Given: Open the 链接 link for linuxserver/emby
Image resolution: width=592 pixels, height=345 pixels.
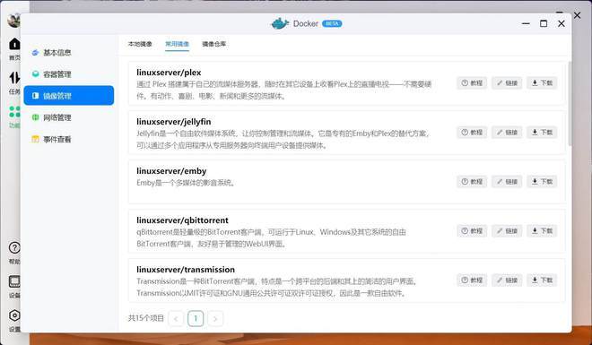Looking at the screenshot, I should 507,182.
